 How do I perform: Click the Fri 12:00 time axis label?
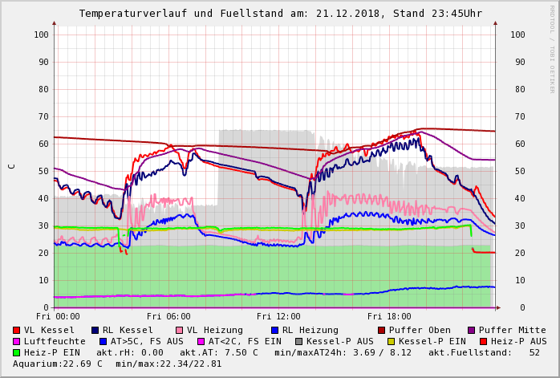(x=278, y=317)
